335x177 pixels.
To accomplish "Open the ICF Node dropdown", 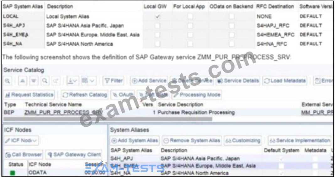I will [21, 141].
